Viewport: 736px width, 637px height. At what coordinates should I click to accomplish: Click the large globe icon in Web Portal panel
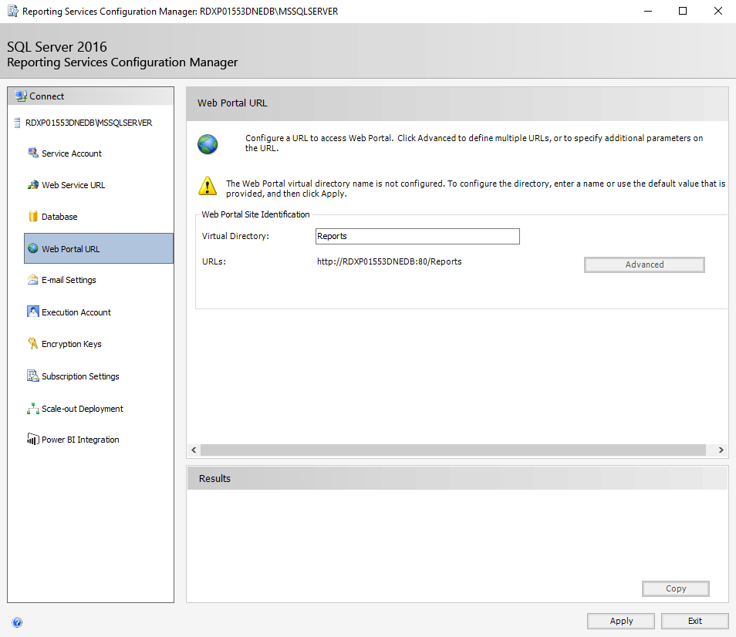(208, 144)
